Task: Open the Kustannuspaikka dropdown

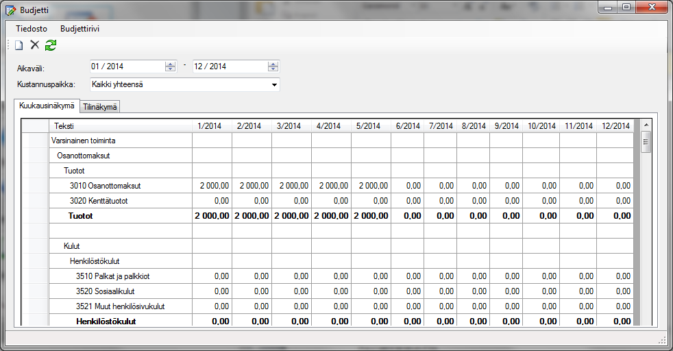Action: pos(274,84)
